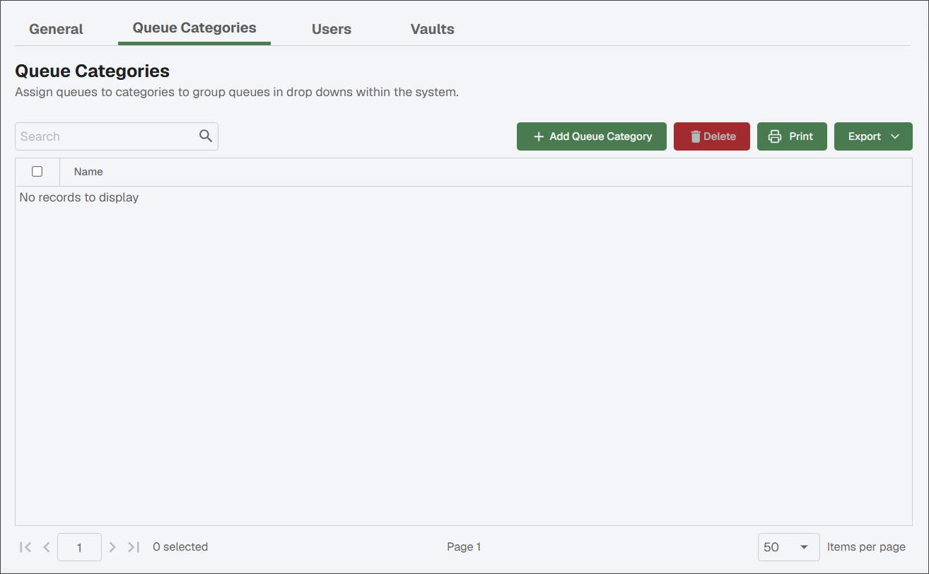Go to previous page arrow

(47, 547)
